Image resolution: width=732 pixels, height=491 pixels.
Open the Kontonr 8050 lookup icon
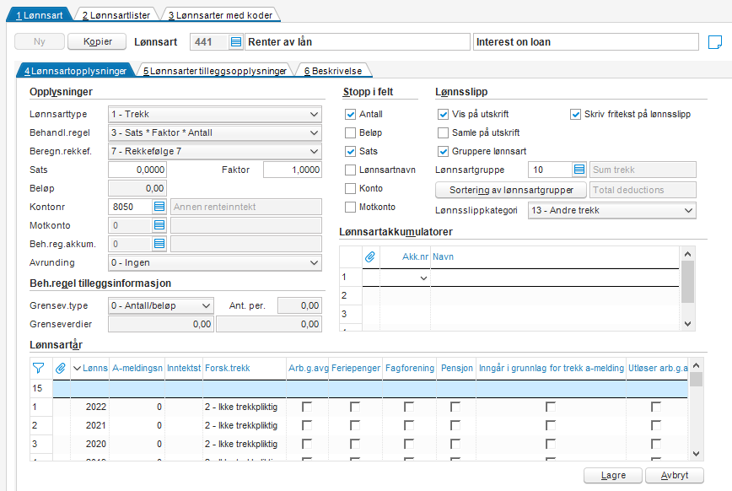coord(159,207)
